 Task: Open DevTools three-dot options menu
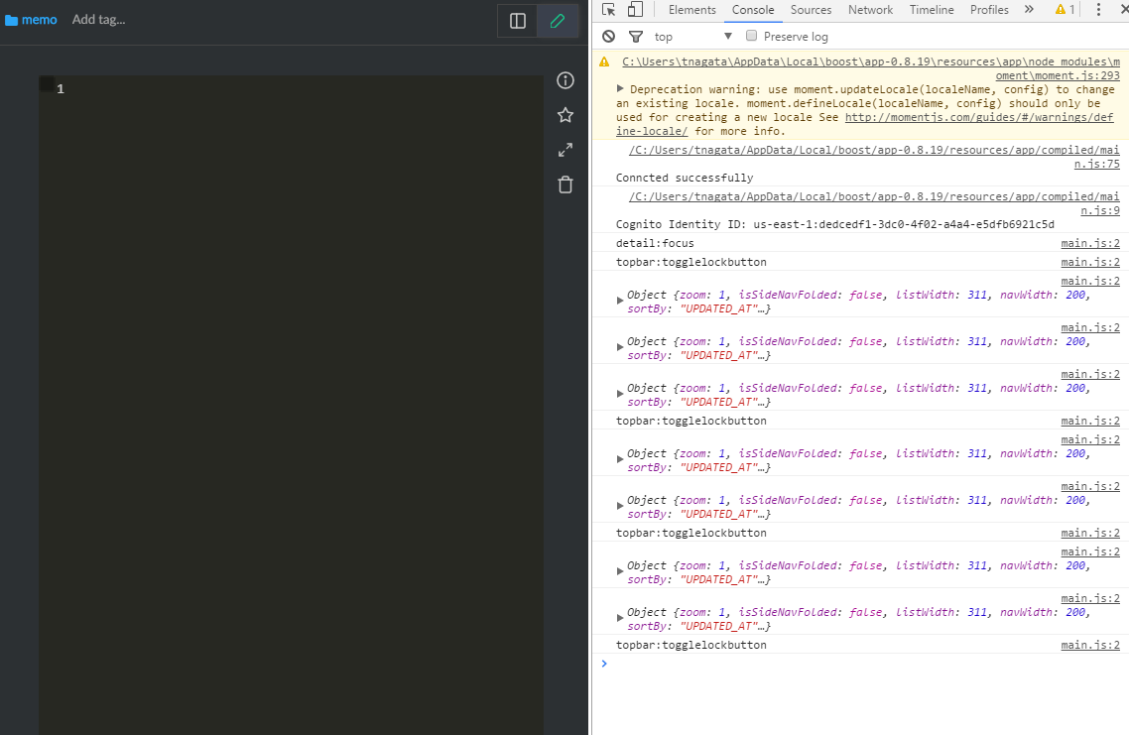pyautogui.click(x=1098, y=9)
